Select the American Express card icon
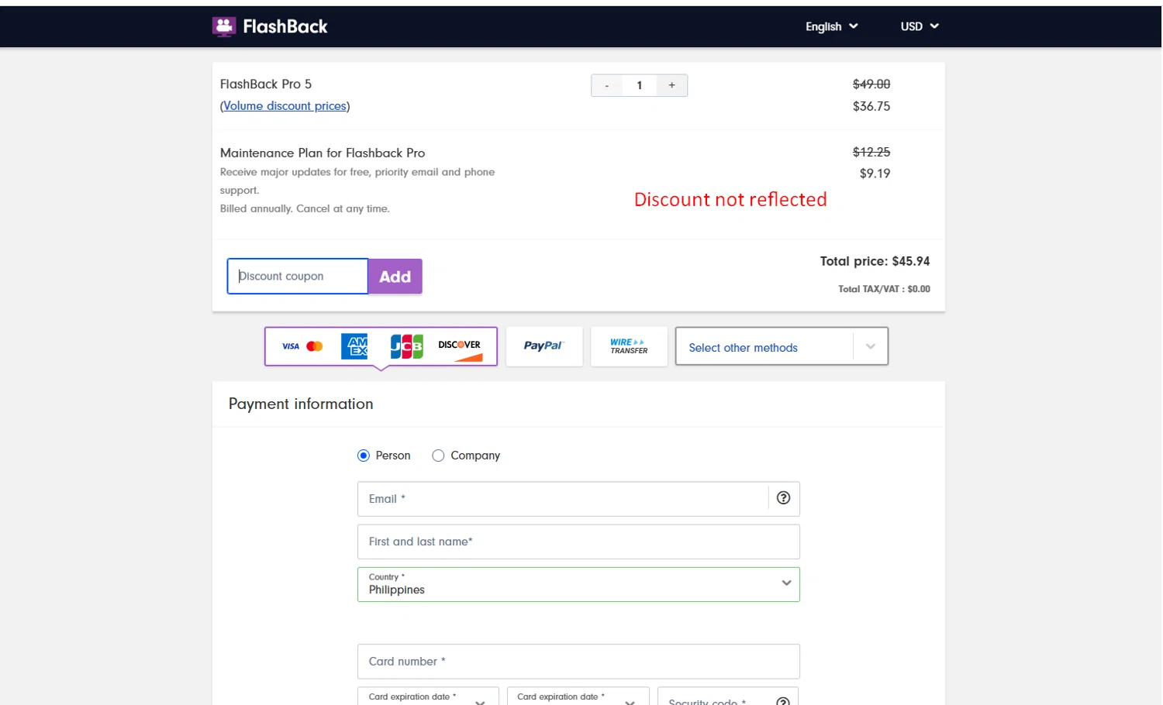The image size is (1163, 705). 354,346
